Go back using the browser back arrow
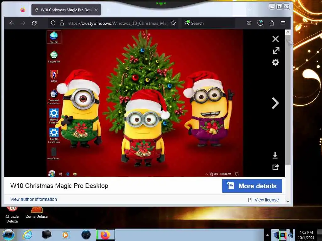Screen dimensions: 322x241 (x=12, y=23)
